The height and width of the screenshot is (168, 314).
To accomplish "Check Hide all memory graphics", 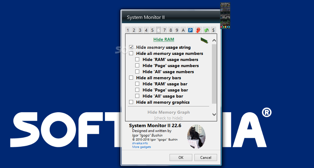I will pos(131,102).
